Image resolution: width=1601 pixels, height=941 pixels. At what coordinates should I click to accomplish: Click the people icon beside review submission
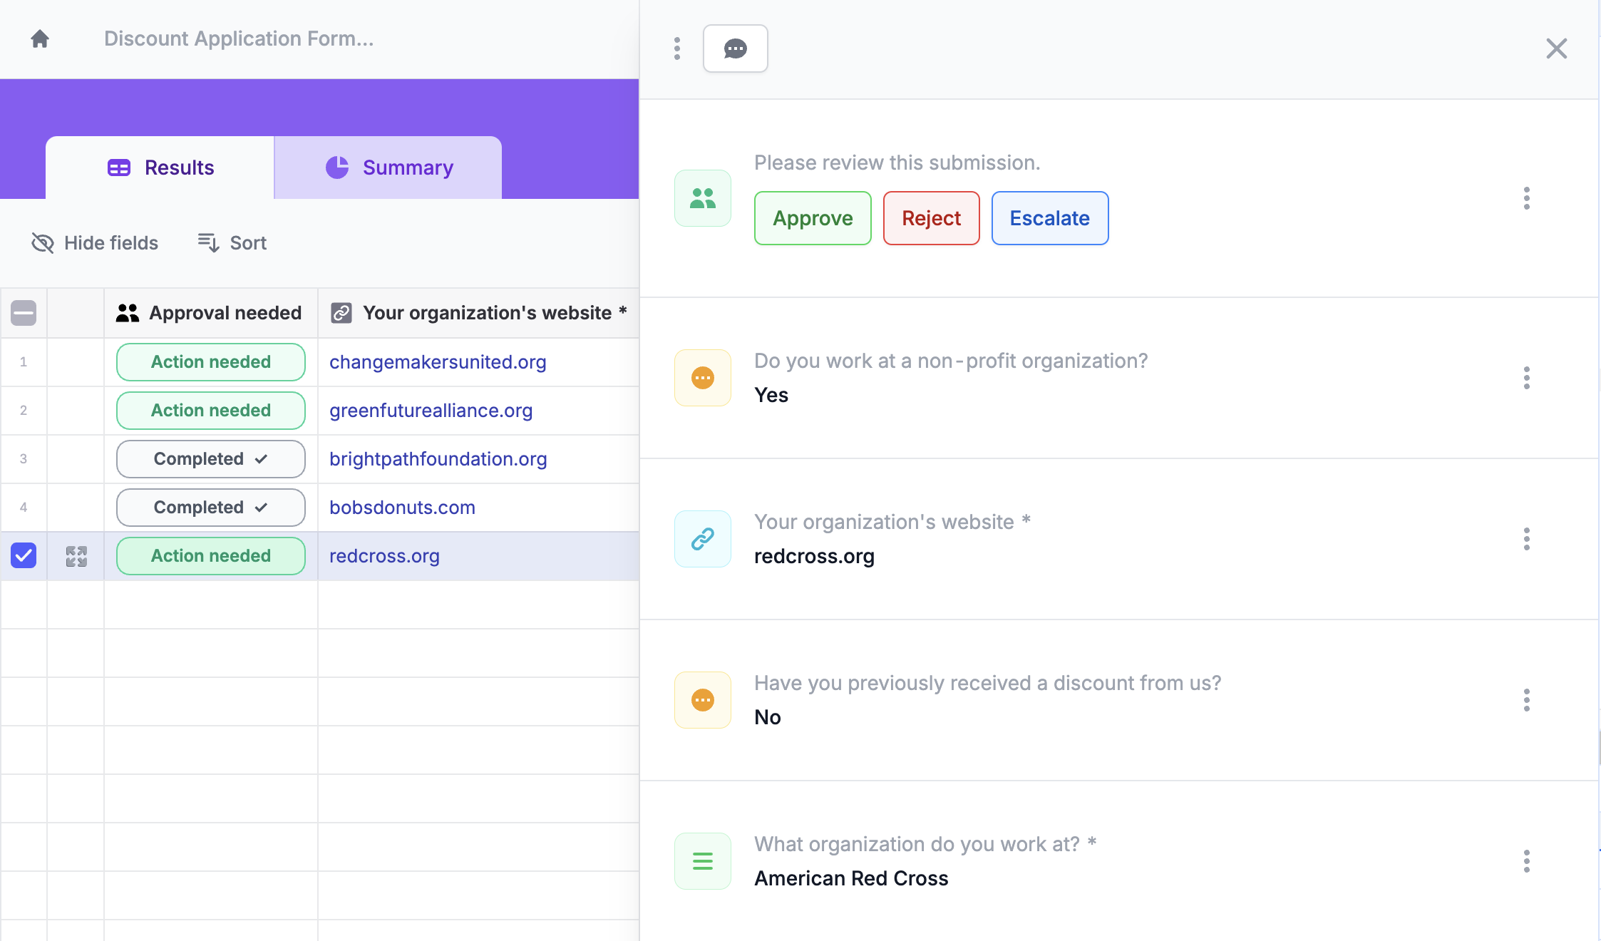coord(702,198)
